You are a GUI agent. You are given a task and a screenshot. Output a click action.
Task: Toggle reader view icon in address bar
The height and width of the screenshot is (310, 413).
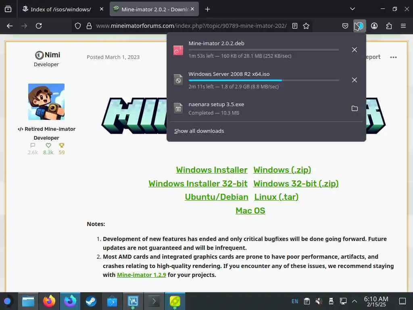[295, 26]
